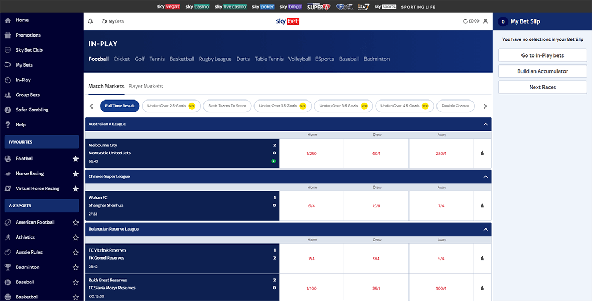Viewport: 592px width, 301px height.
Task: Open Sky Sports from the top bar
Action: tap(385, 7)
